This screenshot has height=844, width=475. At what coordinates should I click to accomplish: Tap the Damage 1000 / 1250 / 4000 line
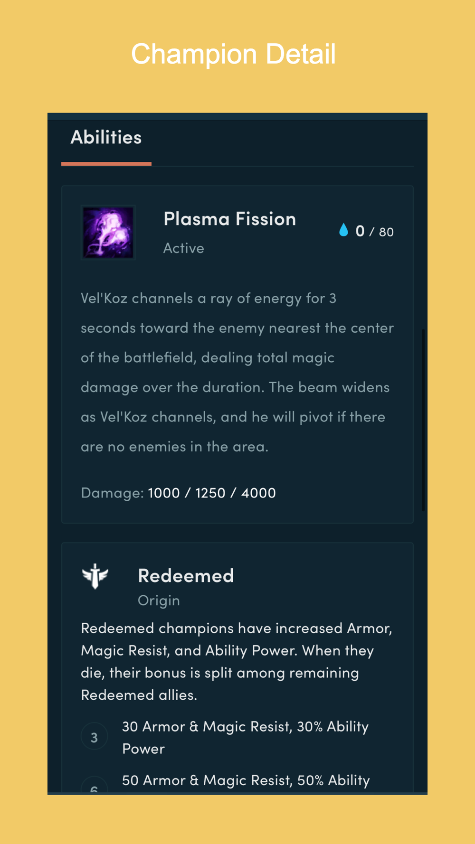pos(178,493)
